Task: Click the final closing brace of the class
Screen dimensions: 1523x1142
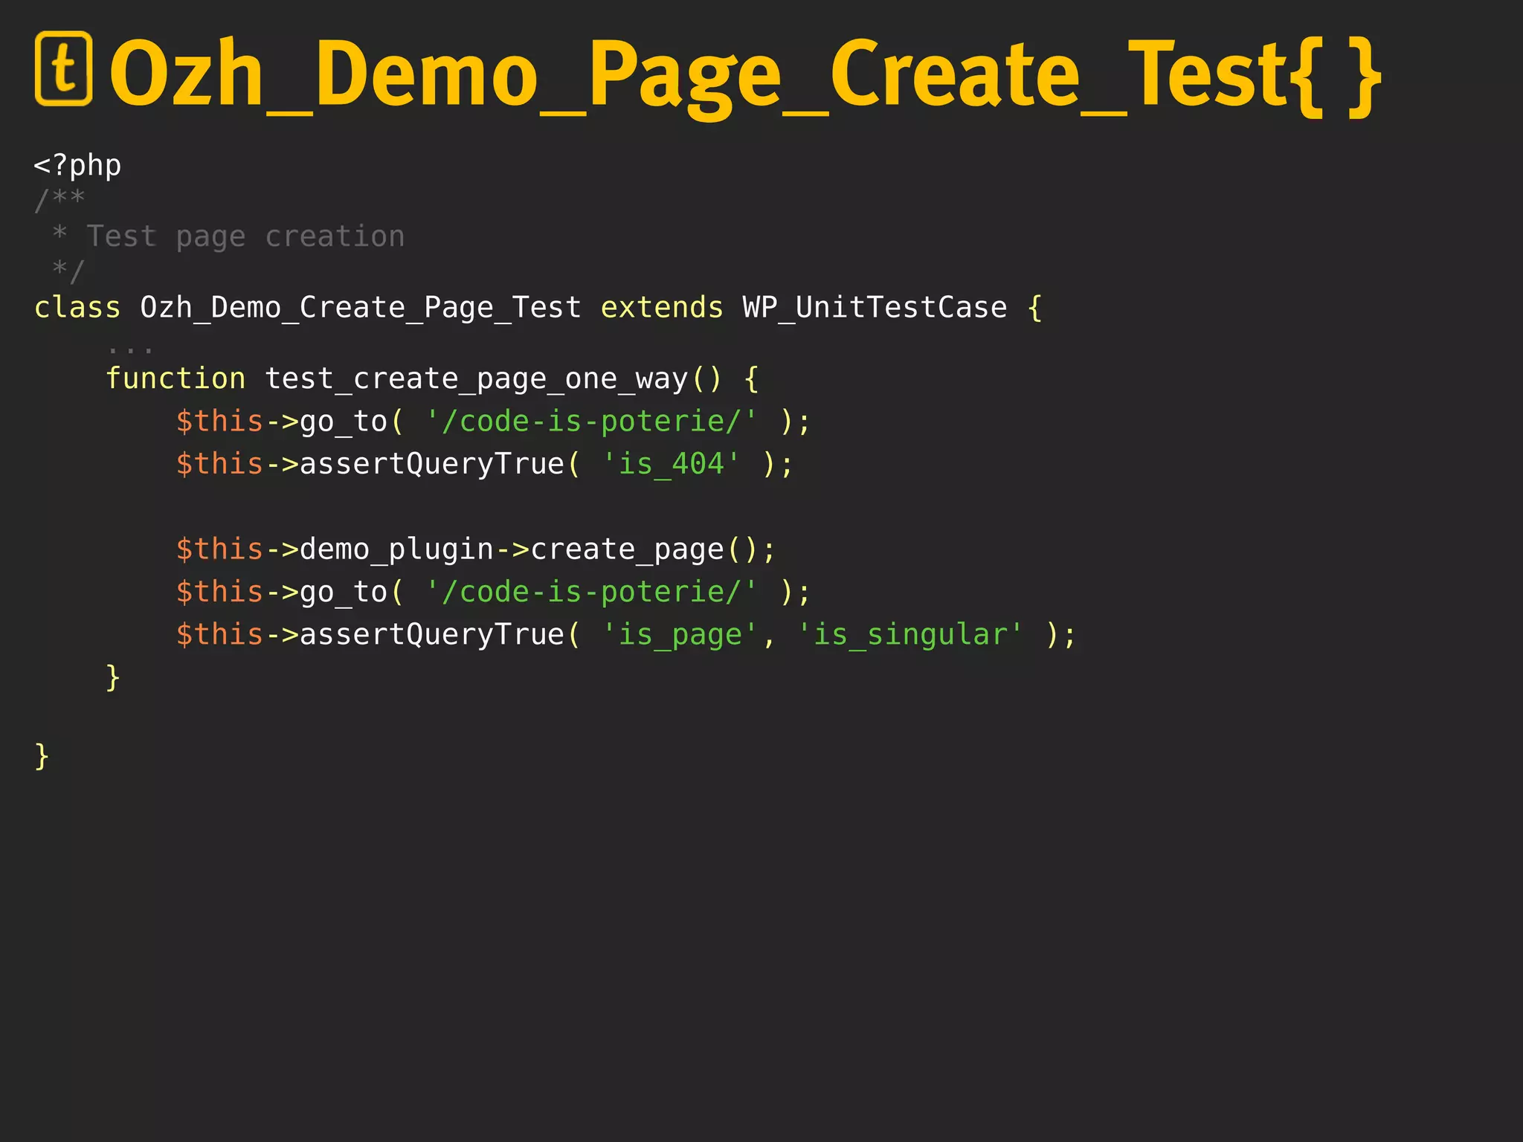Action: point(42,756)
